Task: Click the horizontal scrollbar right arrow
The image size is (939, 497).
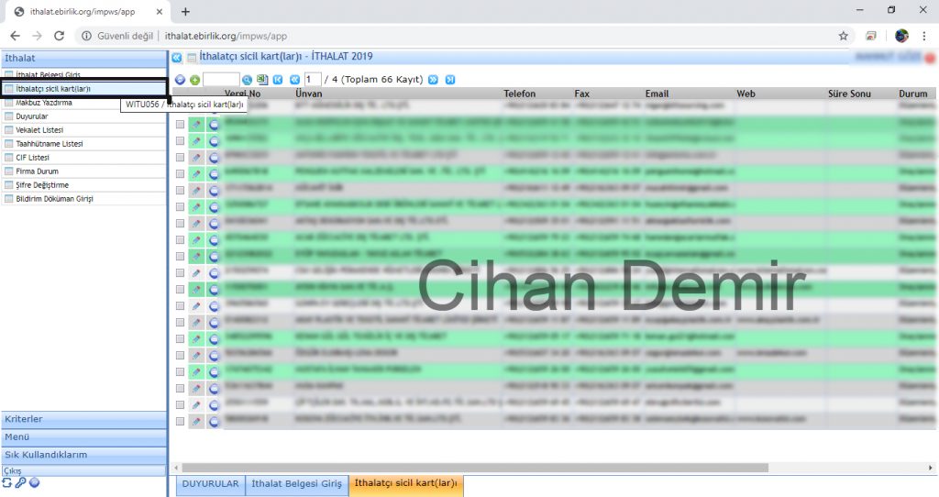Action: (930, 468)
